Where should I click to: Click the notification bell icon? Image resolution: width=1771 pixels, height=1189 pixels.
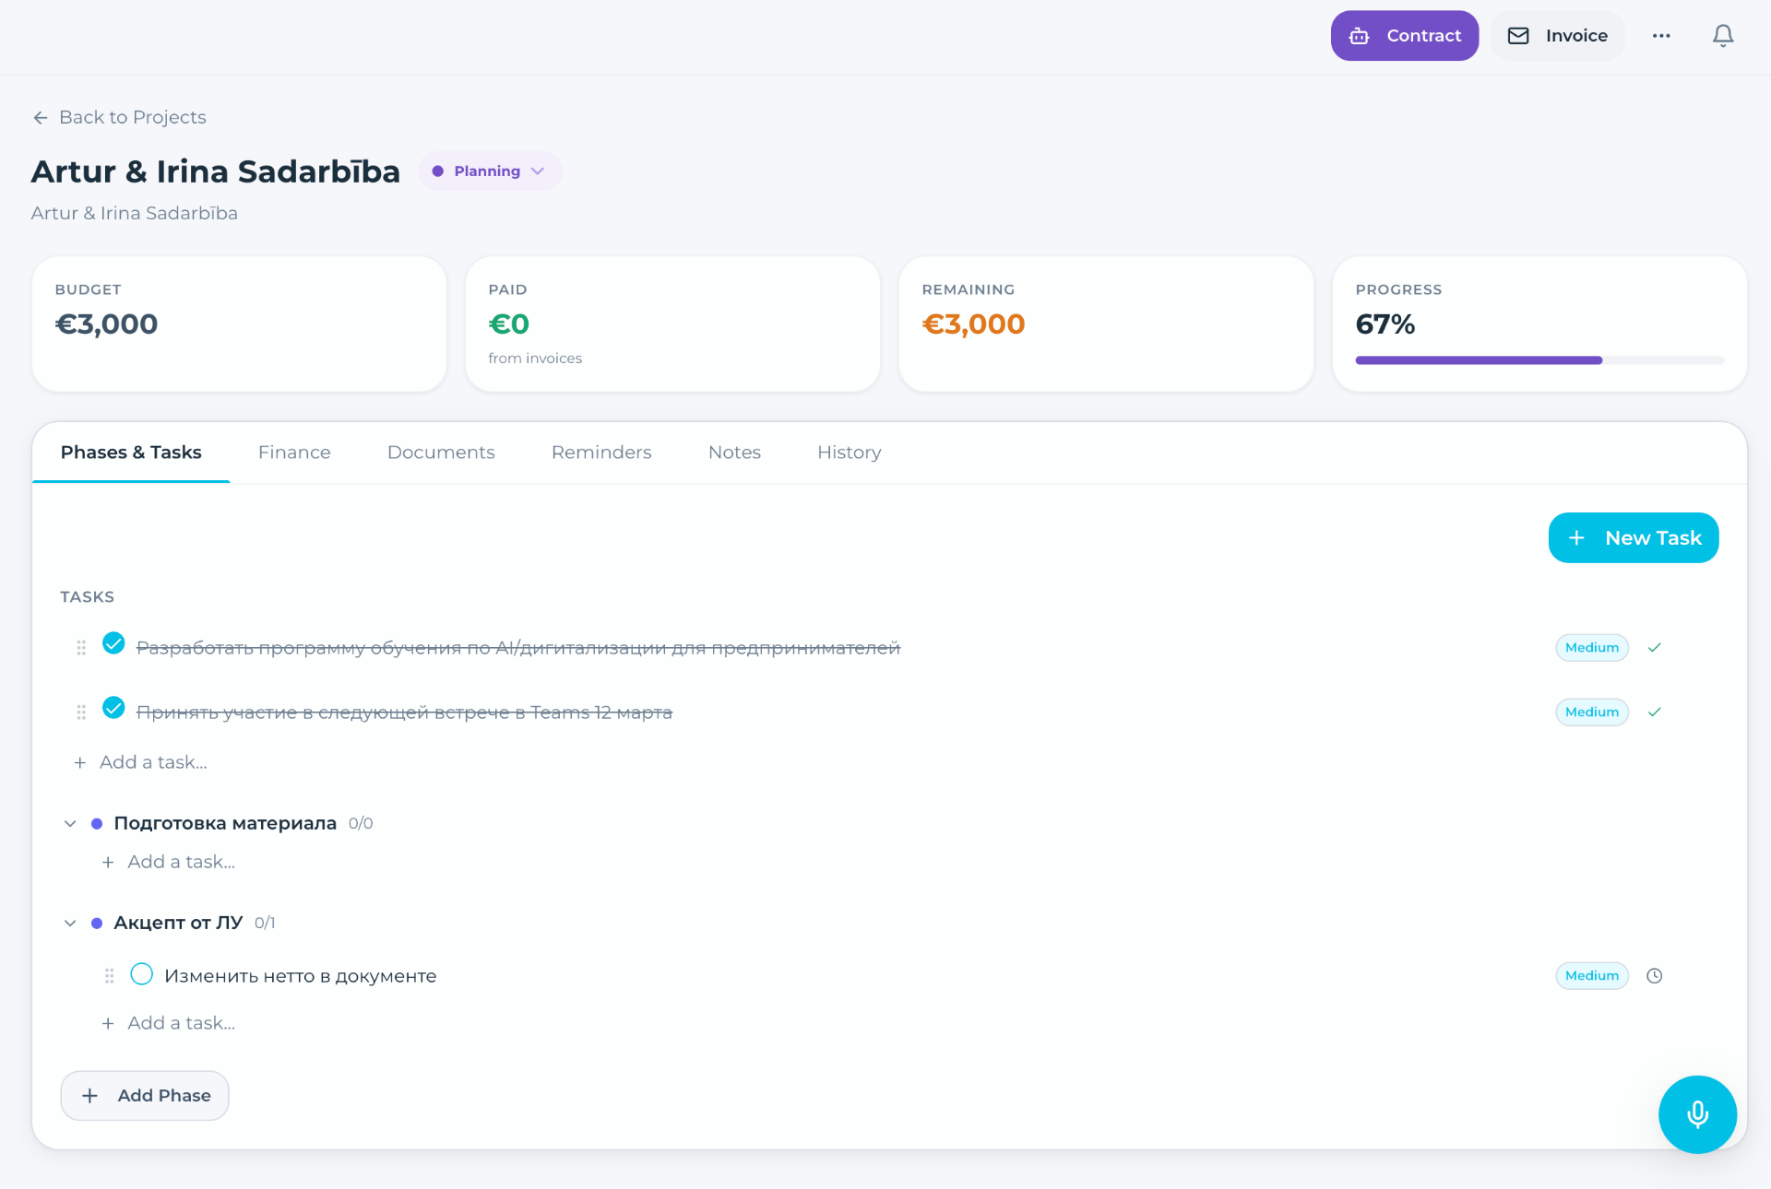(x=1722, y=36)
